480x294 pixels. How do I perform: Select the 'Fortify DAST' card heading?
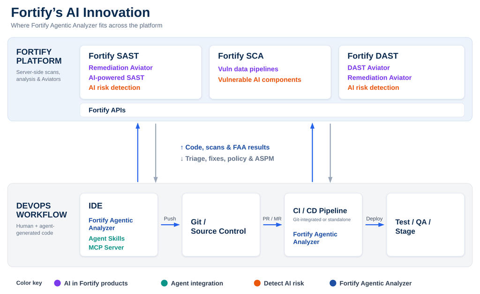click(373, 56)
